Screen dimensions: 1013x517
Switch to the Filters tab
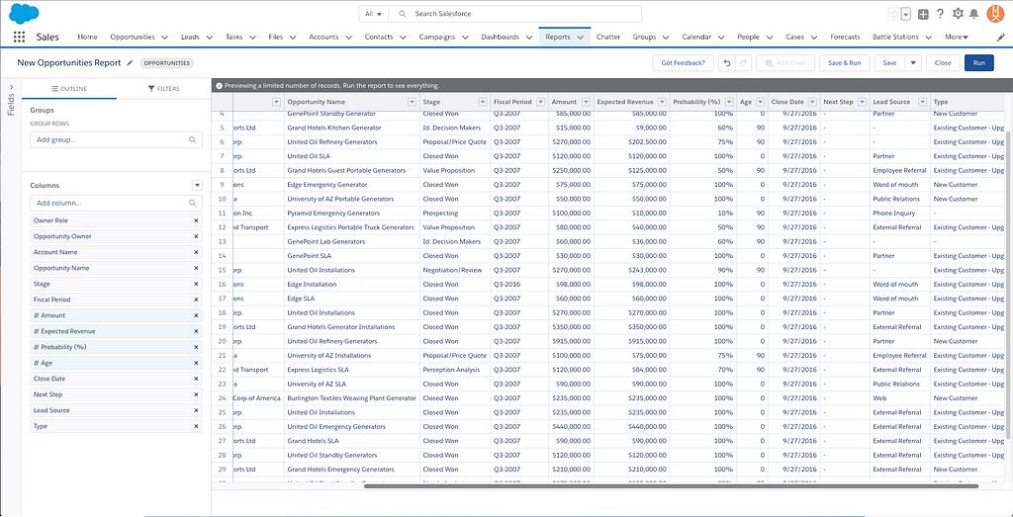[x=163, y=89]
